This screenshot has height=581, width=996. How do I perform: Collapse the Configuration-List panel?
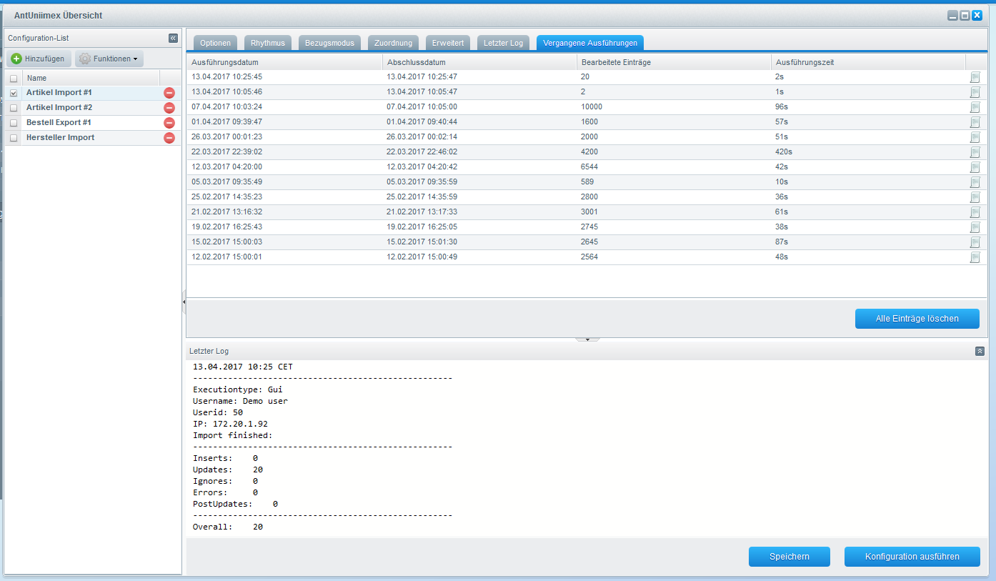click(173, 38)
